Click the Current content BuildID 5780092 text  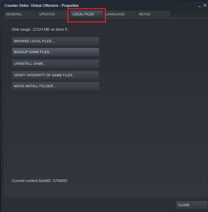(39, 181)
